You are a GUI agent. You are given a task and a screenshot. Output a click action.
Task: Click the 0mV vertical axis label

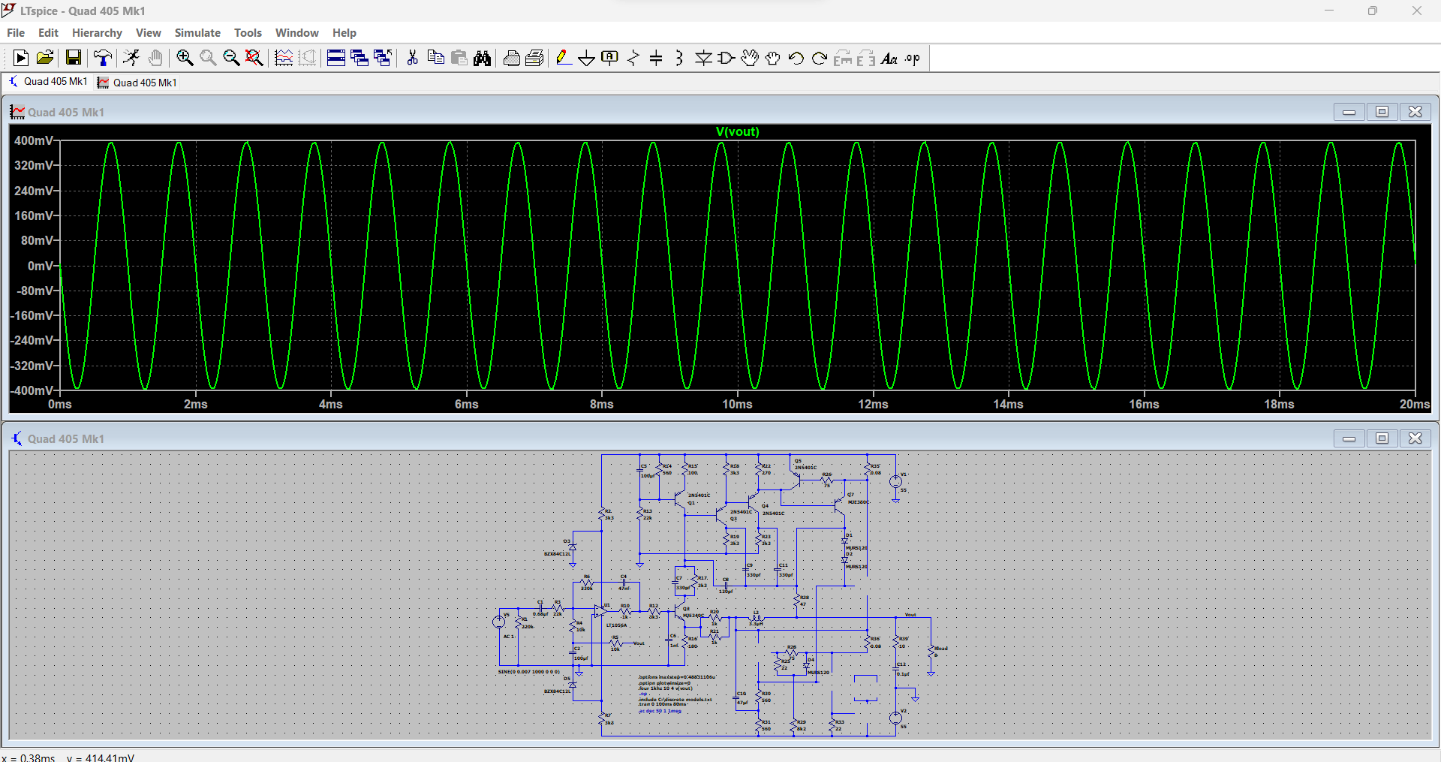[41, 266]
